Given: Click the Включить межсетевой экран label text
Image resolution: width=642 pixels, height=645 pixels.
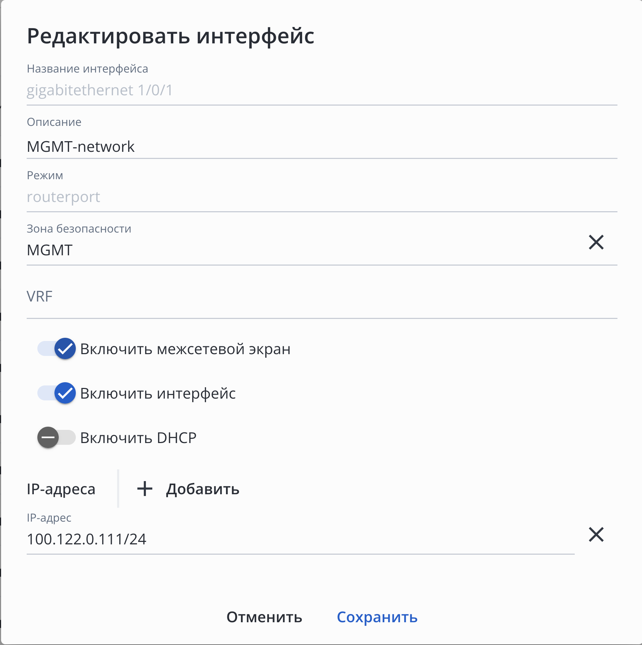Looking at the screenshot, I should tap(185, 349).
